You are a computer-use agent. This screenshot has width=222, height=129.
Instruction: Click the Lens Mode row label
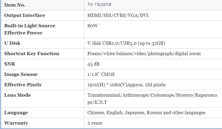pos(17,95)
